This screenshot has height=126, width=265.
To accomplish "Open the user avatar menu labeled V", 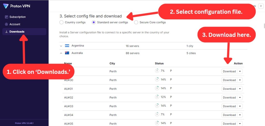I will click(x=261, y=6).
